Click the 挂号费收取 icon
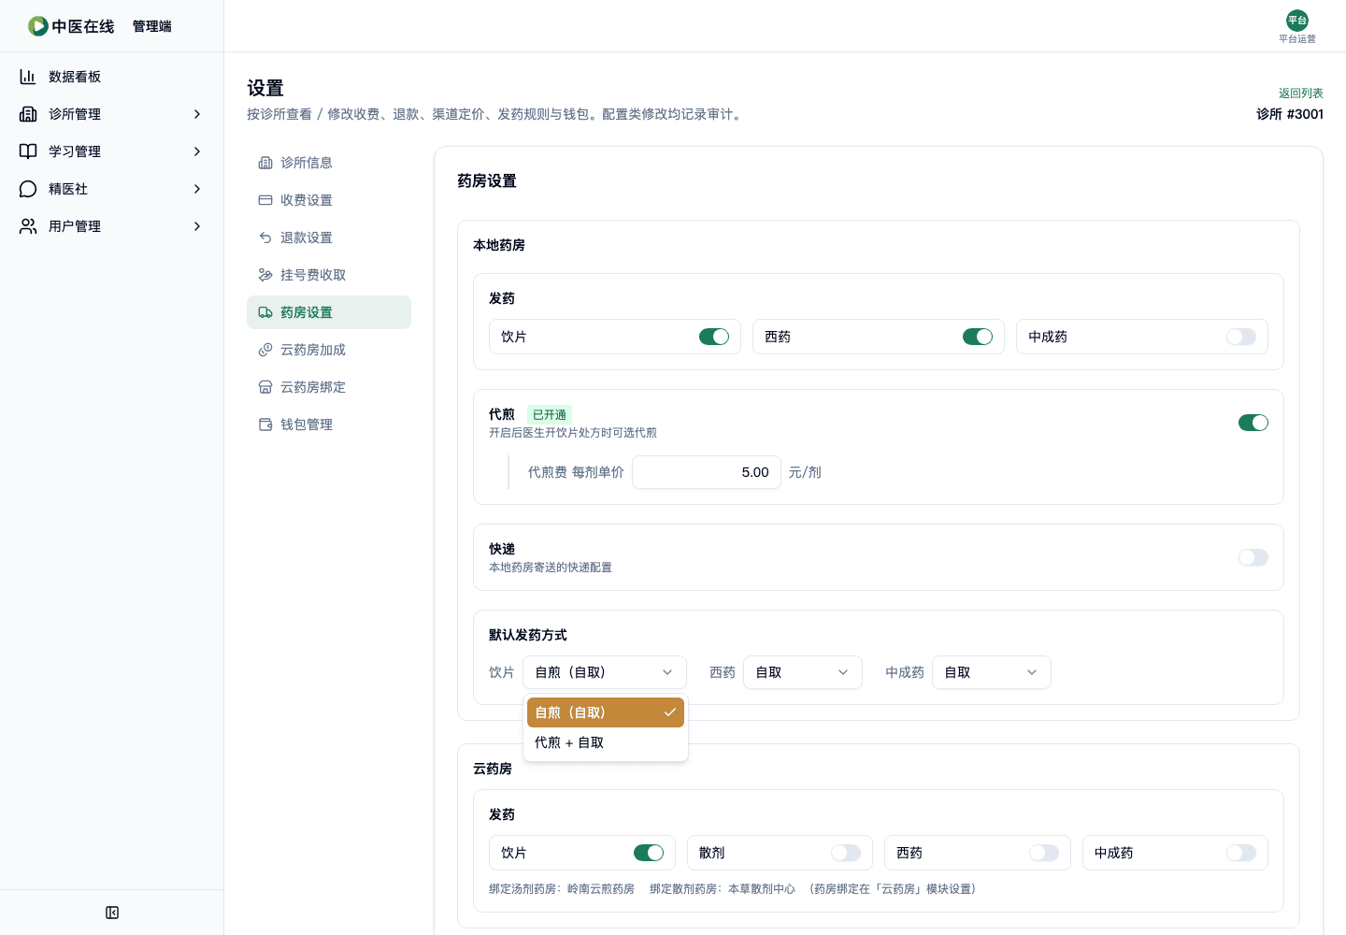This screenshot has width=1346, height=935. (x=265, y=275)
